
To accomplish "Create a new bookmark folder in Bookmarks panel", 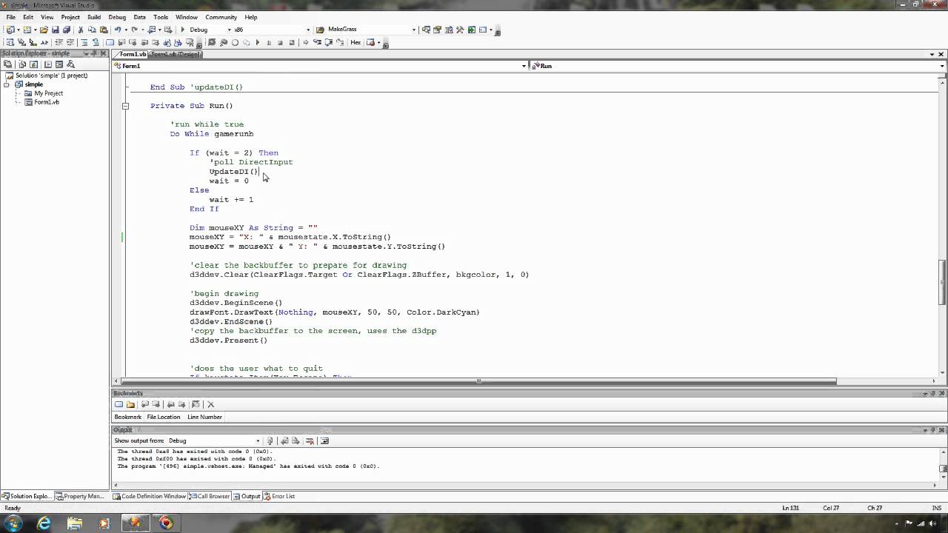I will coord(130,404).
